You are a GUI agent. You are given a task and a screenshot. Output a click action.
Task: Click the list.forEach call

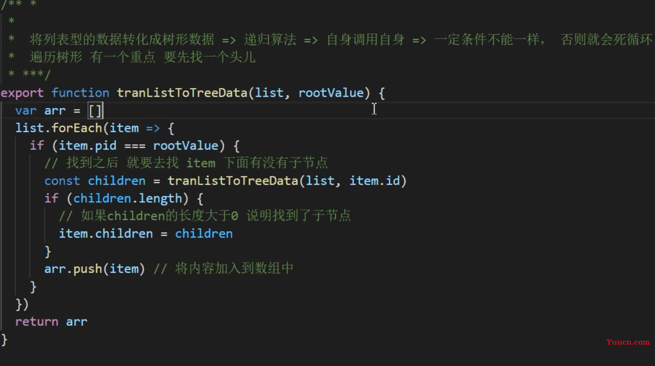point(59,128)
